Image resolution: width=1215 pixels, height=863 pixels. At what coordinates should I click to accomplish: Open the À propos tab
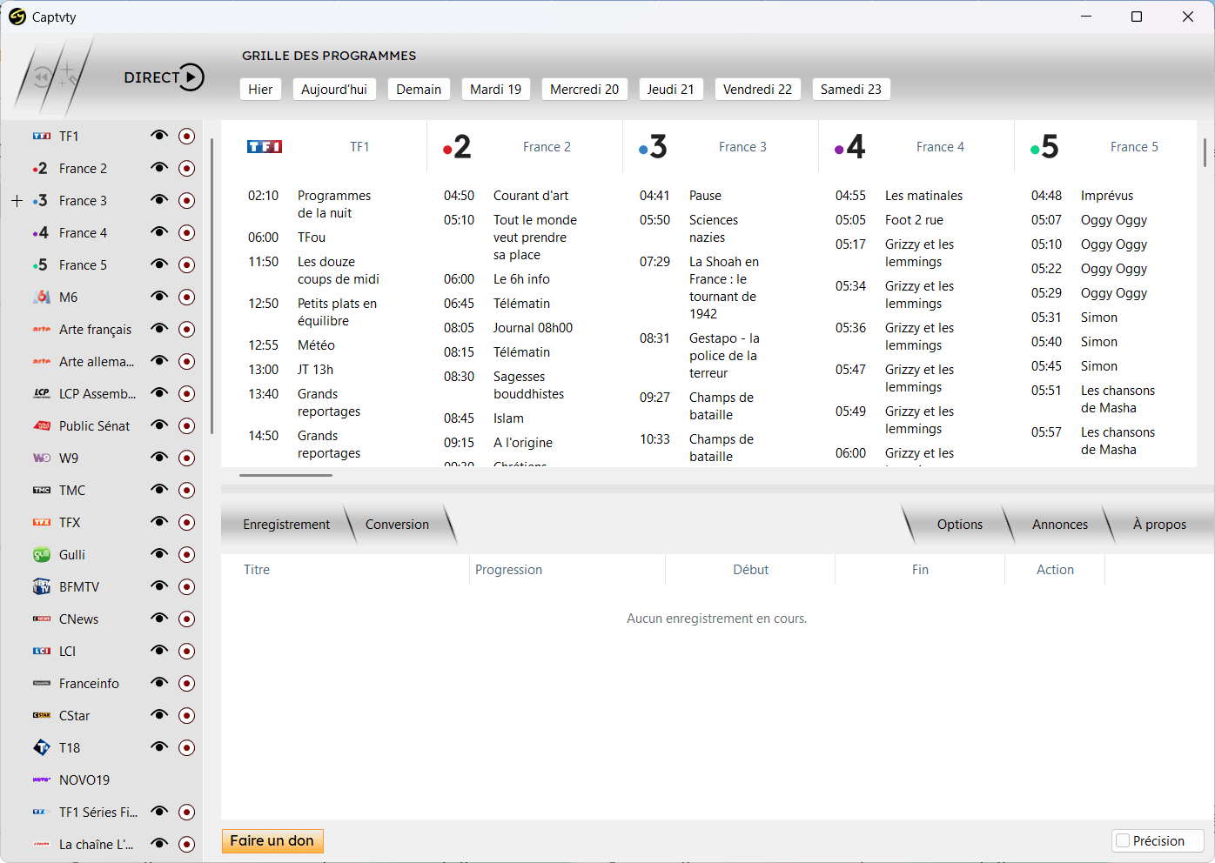1159,525
